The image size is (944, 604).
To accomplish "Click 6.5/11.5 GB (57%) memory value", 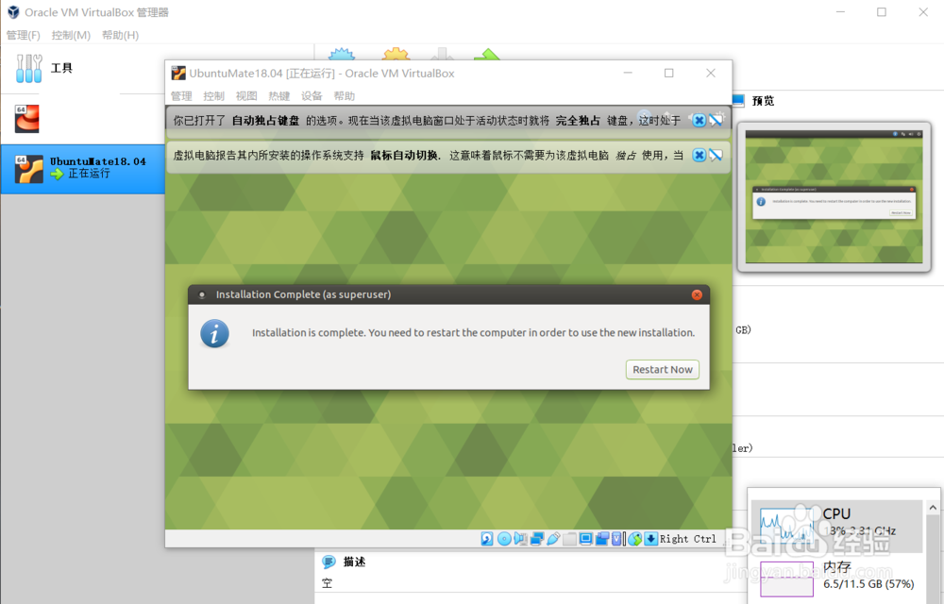I will [x=868, y=584].
